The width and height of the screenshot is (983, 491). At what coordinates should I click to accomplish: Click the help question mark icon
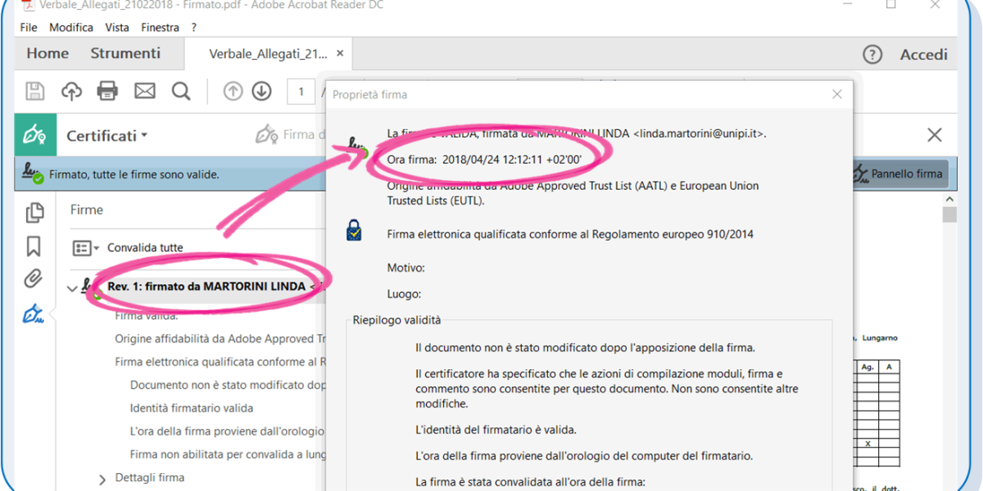[x=872, y=54]
